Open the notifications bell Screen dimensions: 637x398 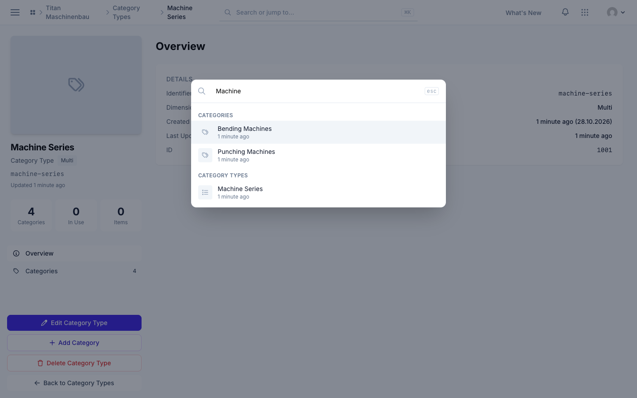coord(565,12)
